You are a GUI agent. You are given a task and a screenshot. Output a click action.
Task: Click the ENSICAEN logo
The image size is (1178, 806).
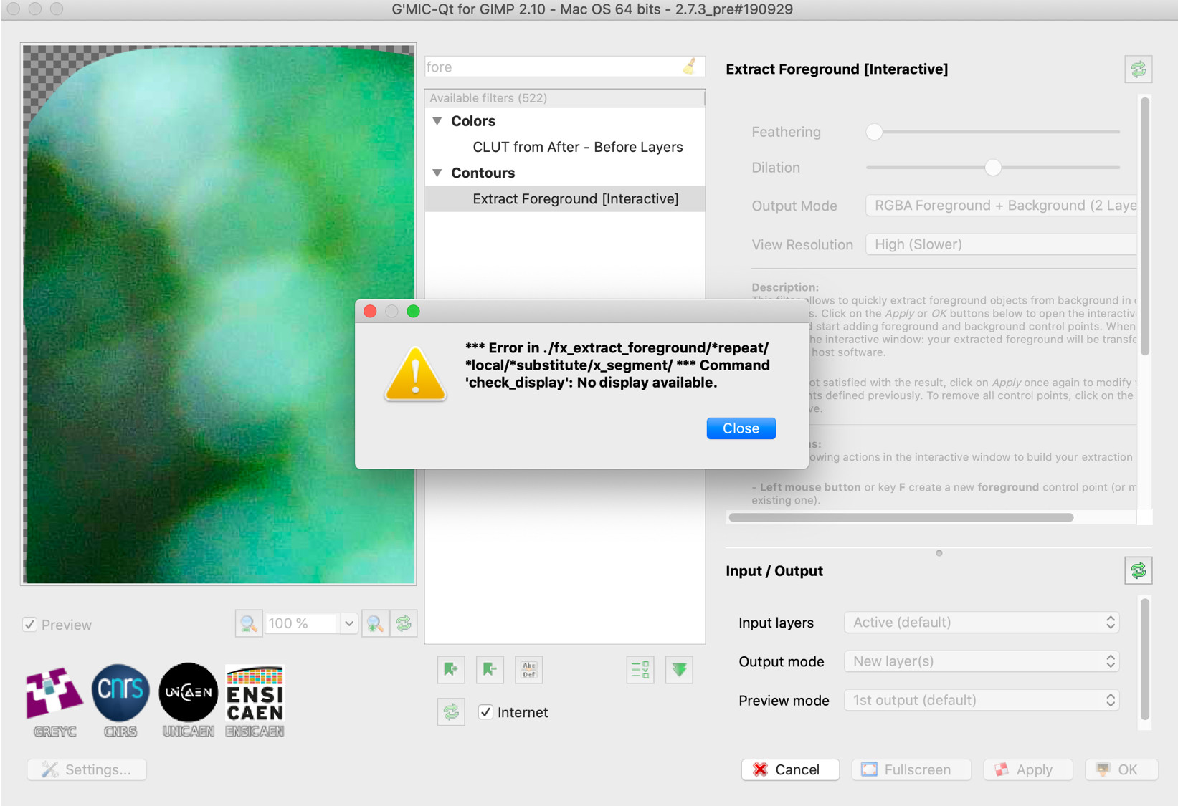click(x=255, y=700)
